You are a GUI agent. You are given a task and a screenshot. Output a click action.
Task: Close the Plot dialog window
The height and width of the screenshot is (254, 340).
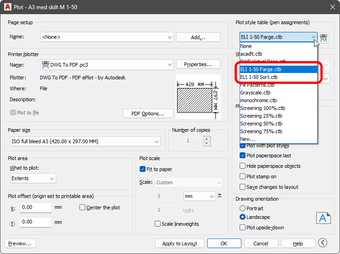coord(332,6)
